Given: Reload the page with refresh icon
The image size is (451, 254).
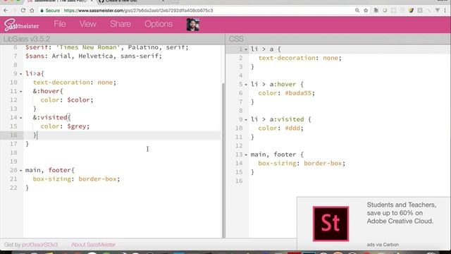Looking at the screenshot, I should (x=23, y=11).
